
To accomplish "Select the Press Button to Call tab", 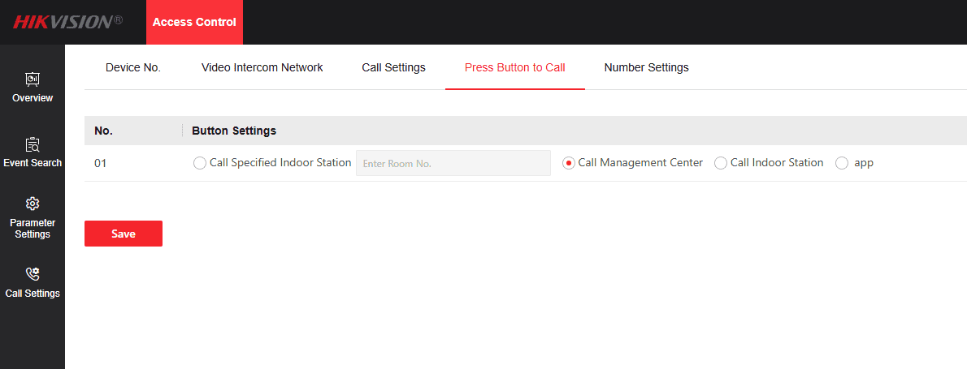I will (514, 67).
